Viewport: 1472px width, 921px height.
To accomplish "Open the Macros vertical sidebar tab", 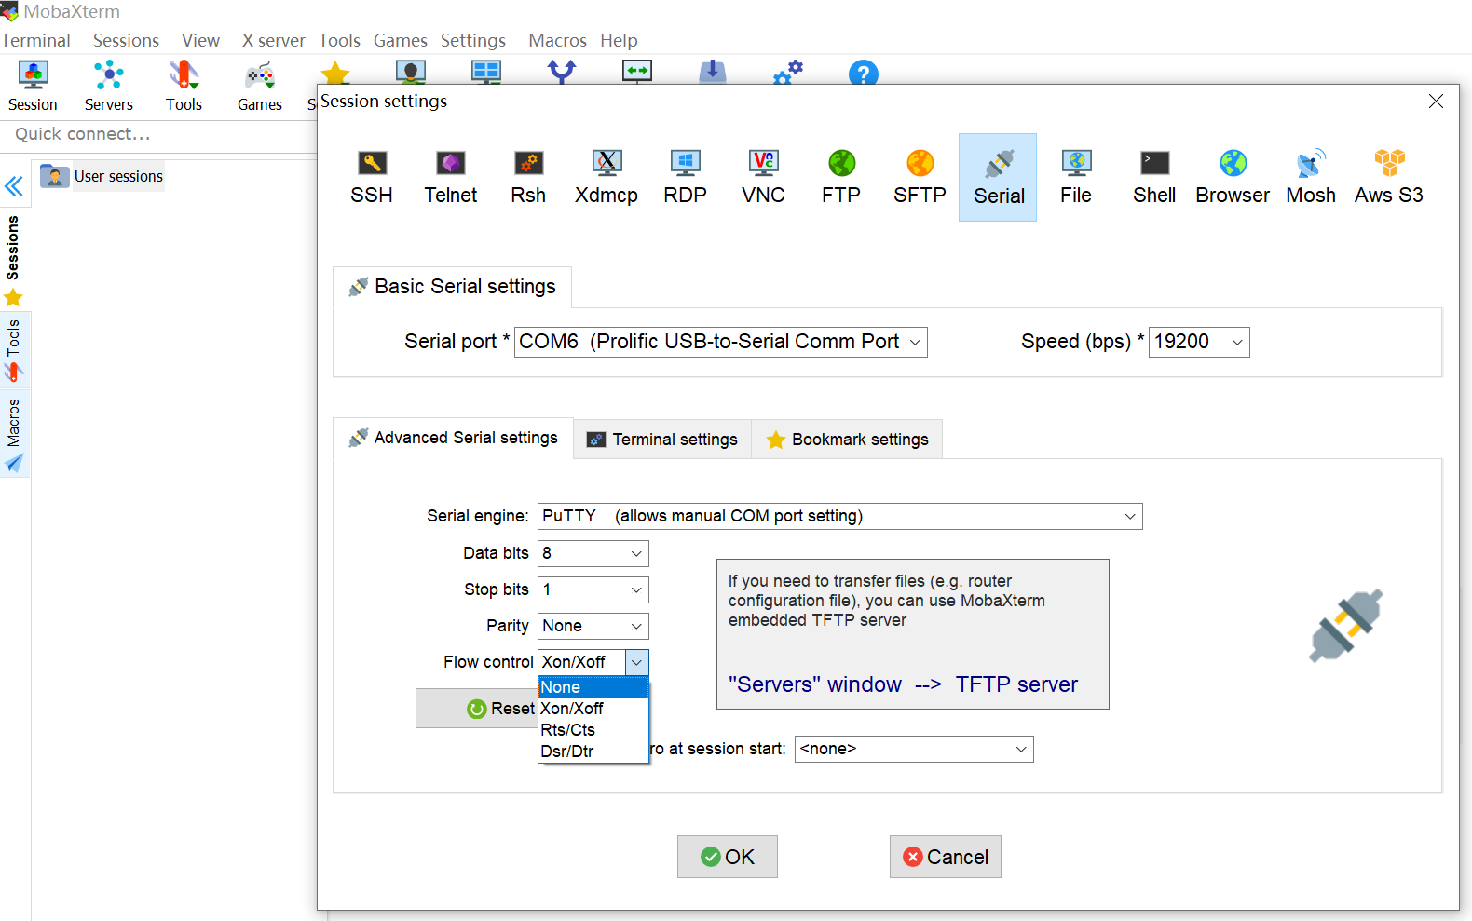I will click(13, 434).
